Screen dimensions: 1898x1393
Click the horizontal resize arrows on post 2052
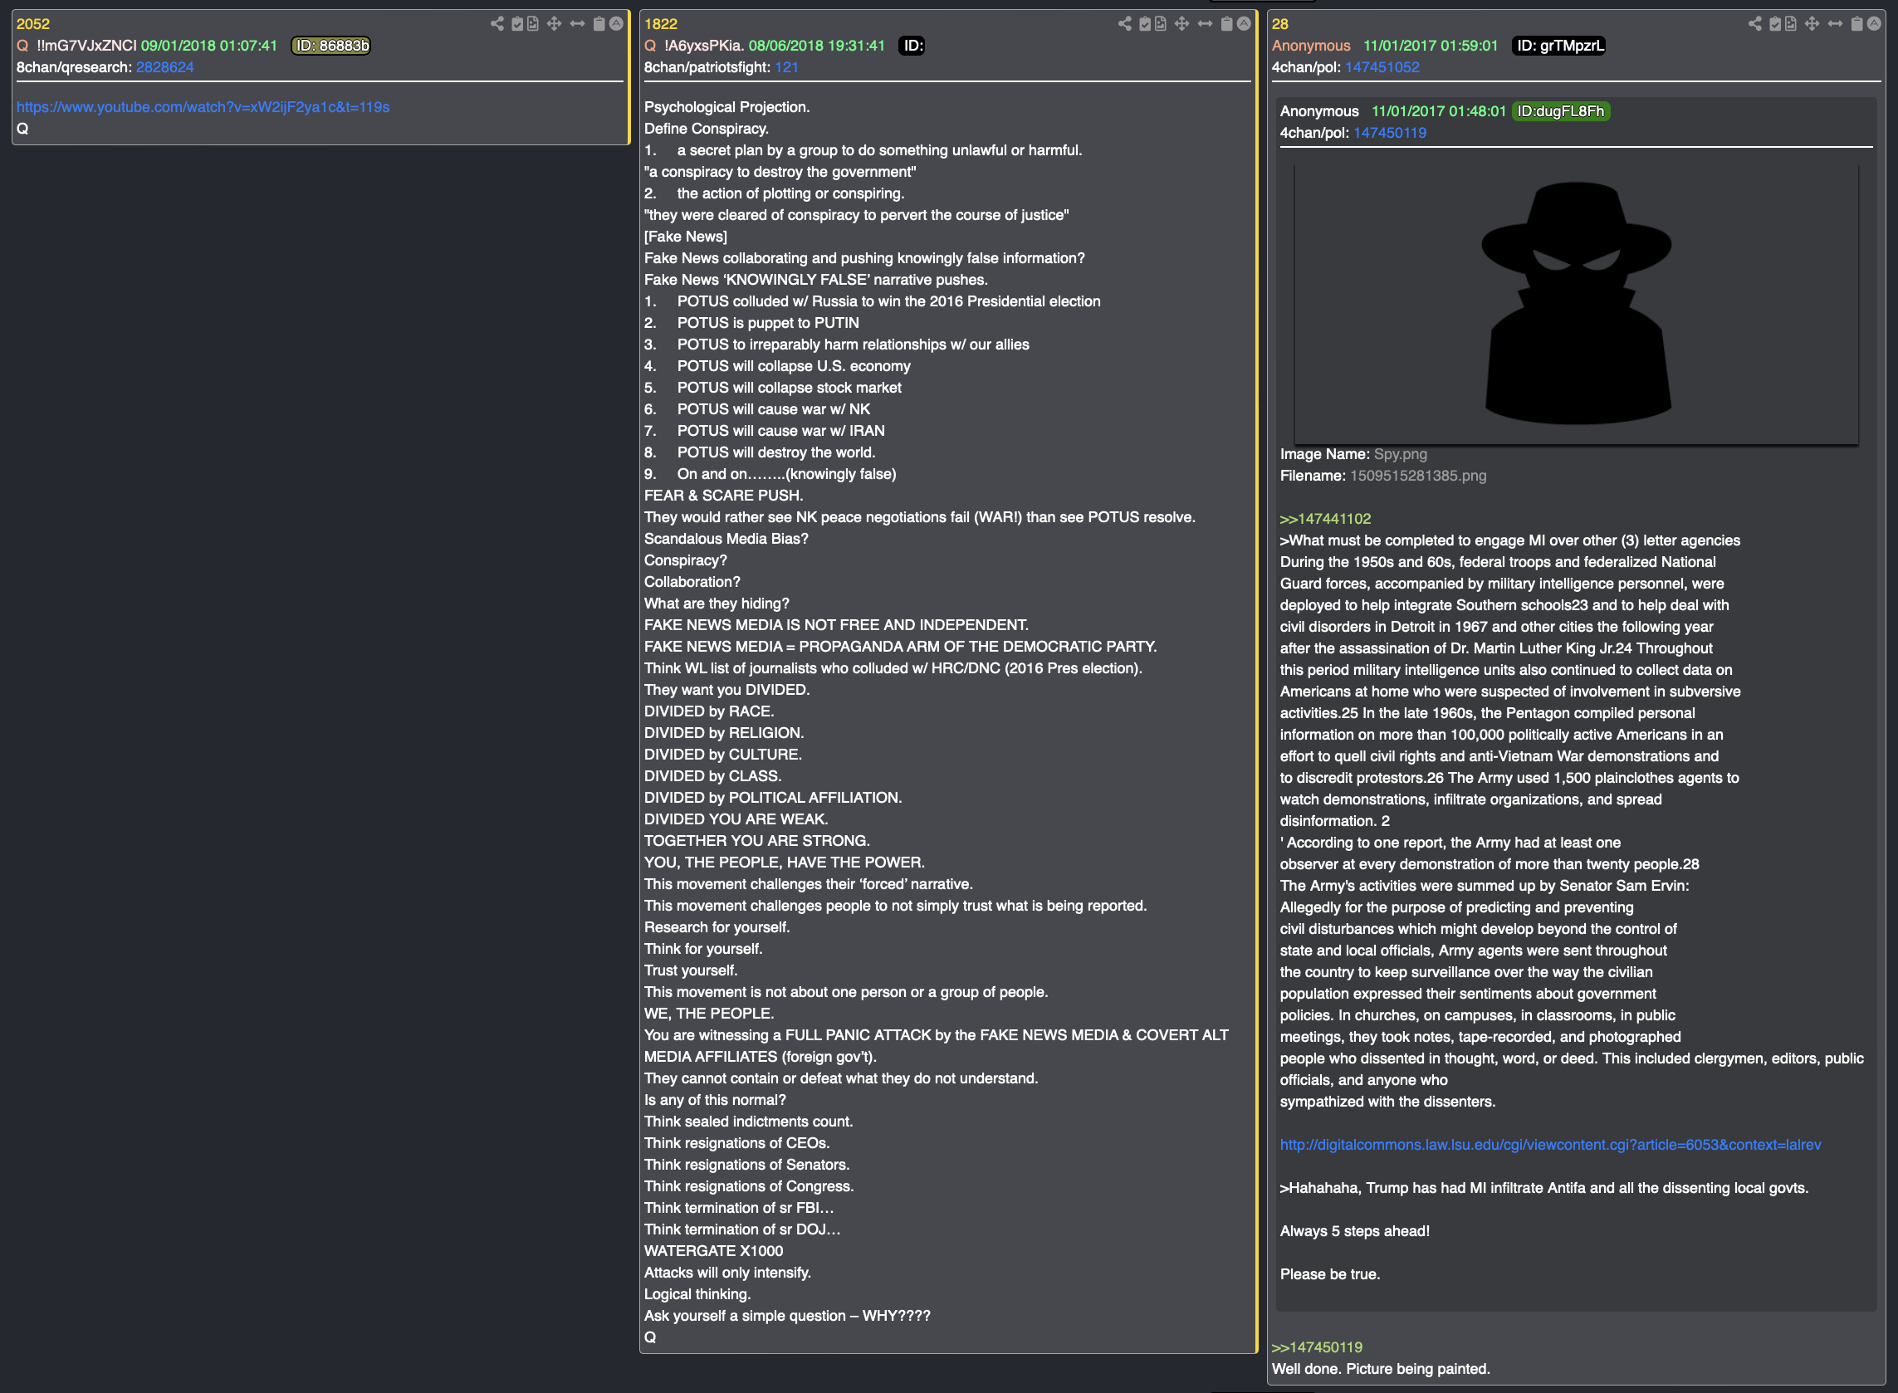tap(577, 23)
